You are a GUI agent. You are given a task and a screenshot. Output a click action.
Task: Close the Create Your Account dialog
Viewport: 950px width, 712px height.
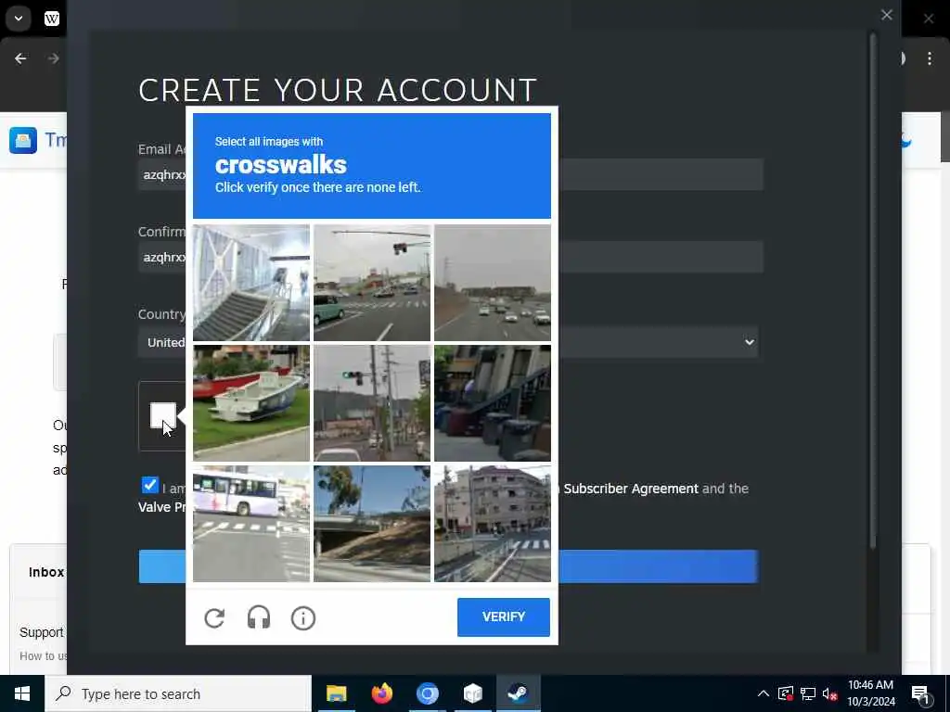coord(886,15)
